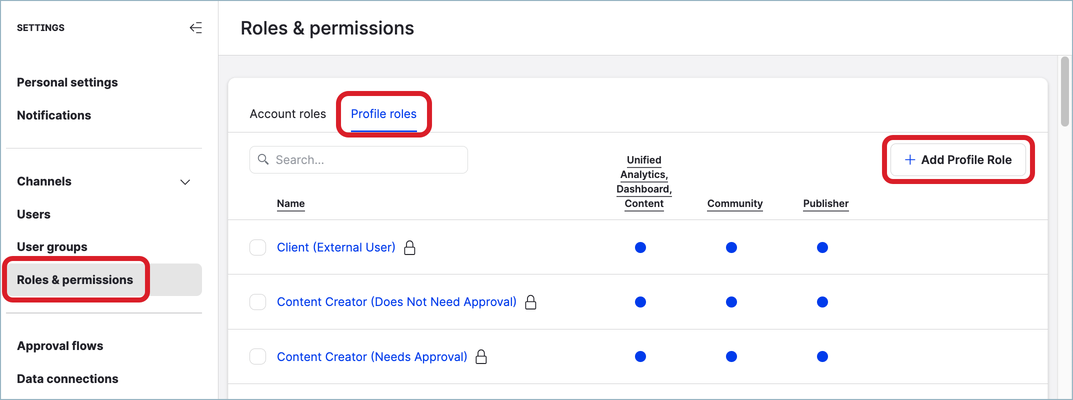Tick the Content Creator (Needs Approval) checkbox
This screenshot has height=400, width=1073.
tap(258, 356)
